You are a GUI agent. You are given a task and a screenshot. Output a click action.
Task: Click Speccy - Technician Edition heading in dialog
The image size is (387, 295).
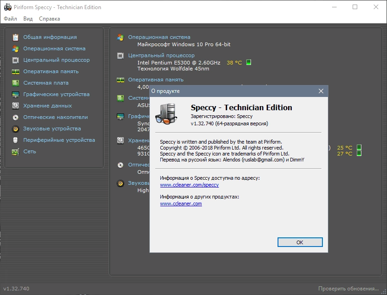tap(241, 107)
